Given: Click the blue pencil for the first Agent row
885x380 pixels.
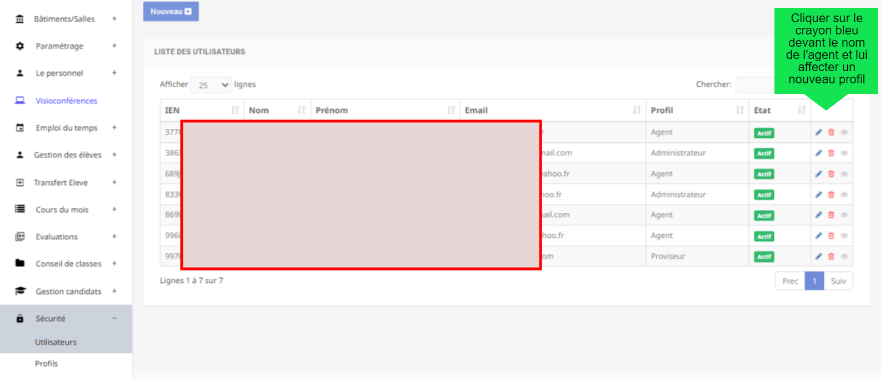Looking at the screenshot, I should pyautogui.click(x=818, y=132).
